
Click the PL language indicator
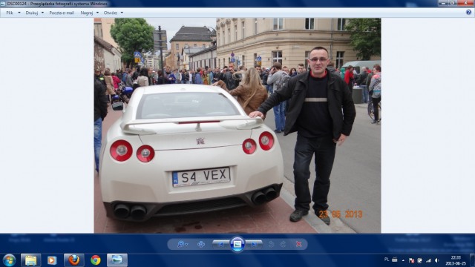(x=387, y=260)
